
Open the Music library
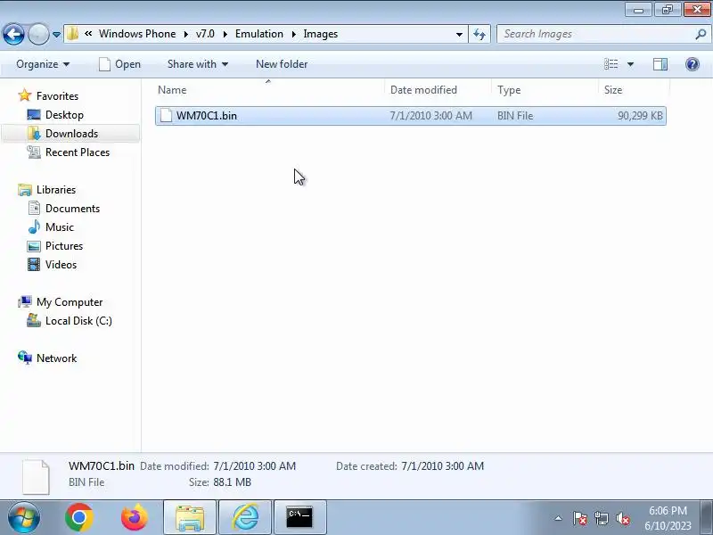[51, 227]
